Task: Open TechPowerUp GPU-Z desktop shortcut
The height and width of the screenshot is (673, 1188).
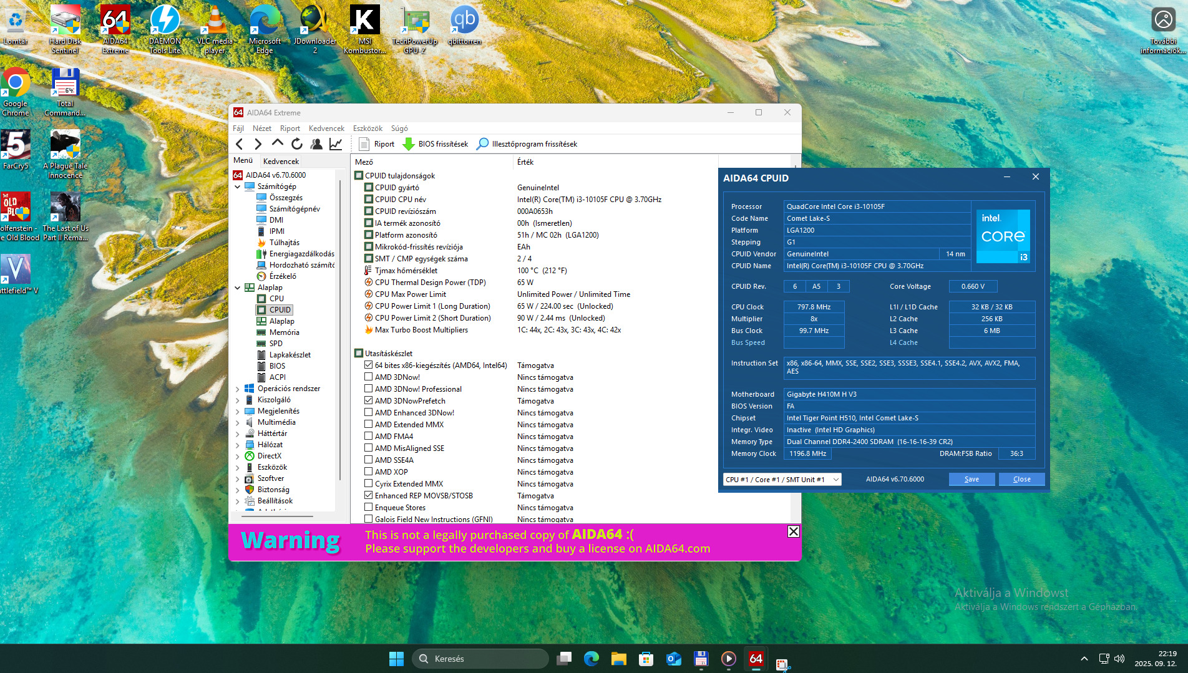Action: click(415, 29)
